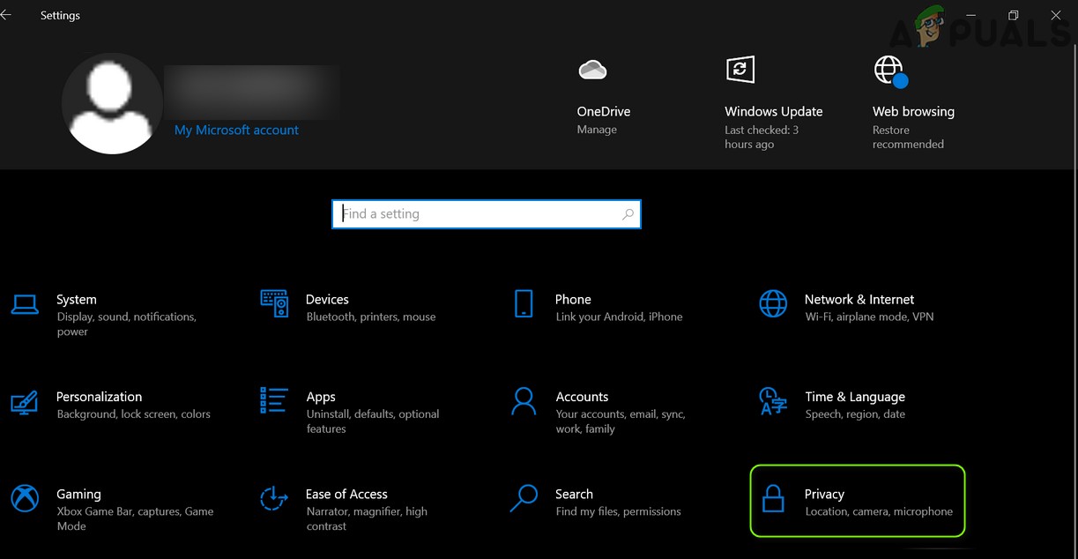Click the back arrow to go back

[7, 13]
